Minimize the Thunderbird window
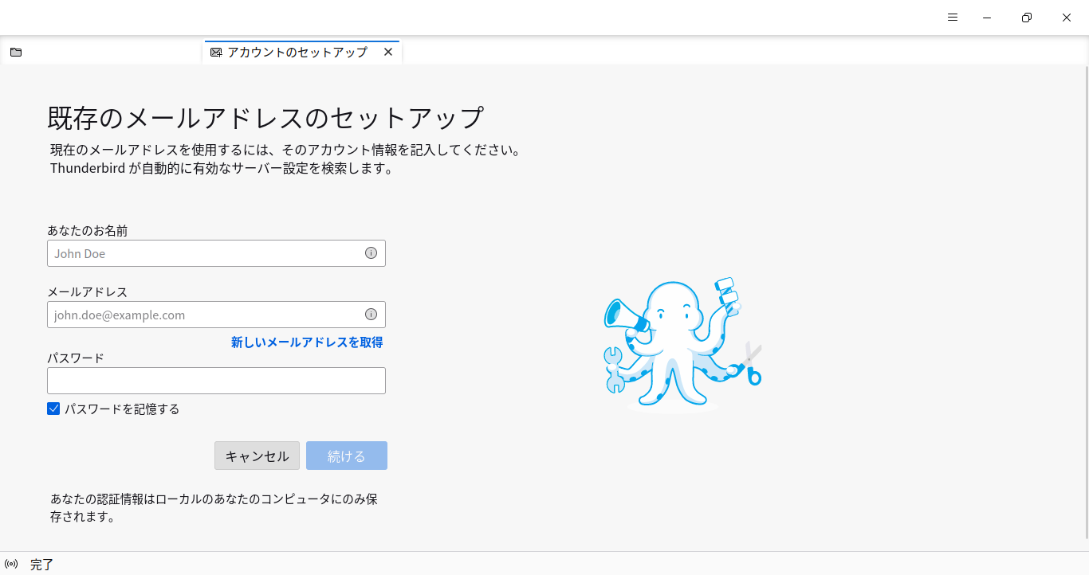The image size is (1089, 575). click(987, 18)
